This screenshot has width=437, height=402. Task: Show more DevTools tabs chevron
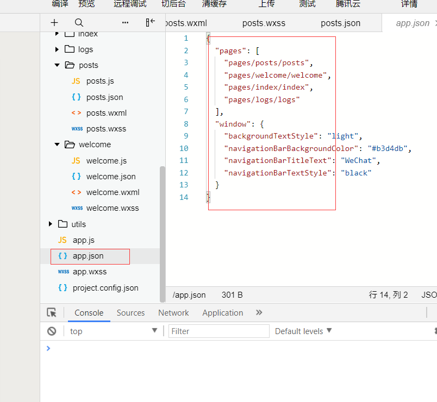click(259, 312)
